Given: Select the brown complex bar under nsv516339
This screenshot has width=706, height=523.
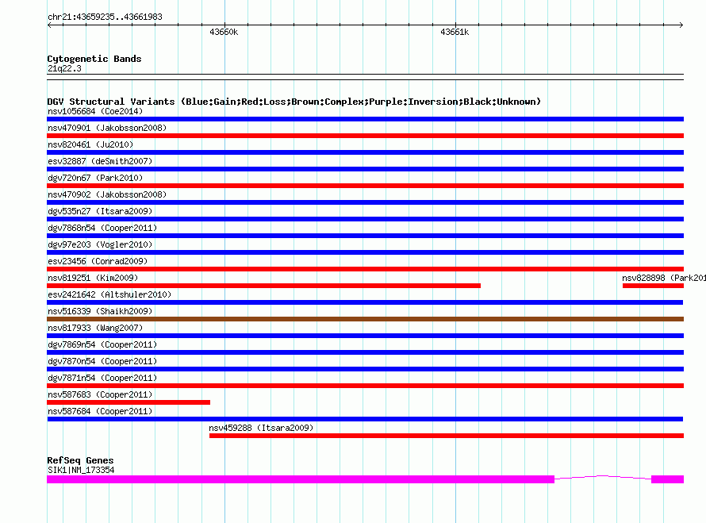Looking at the screenshot, I should (x=365, y=319).
